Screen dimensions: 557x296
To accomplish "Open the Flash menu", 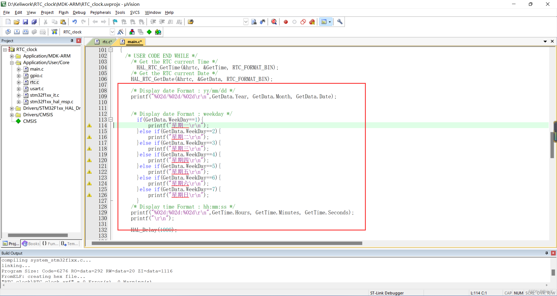I will [x=63, y=12].
